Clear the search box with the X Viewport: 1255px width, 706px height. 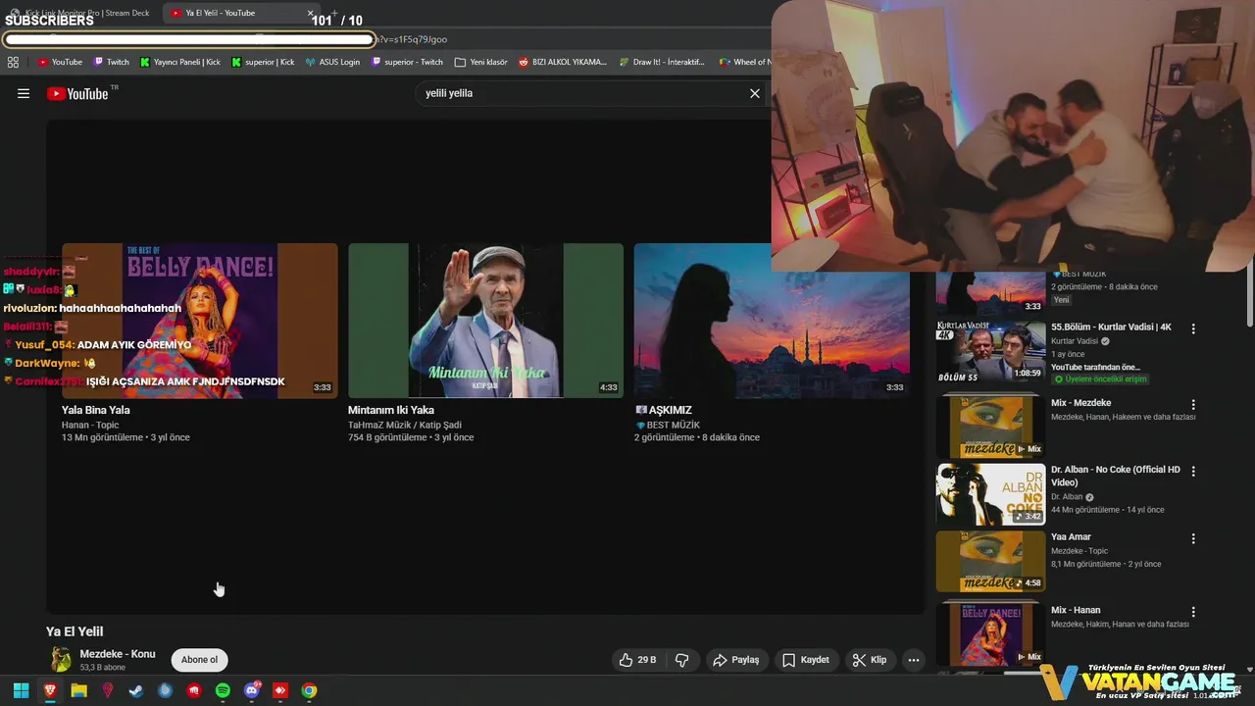coord(755,93)
